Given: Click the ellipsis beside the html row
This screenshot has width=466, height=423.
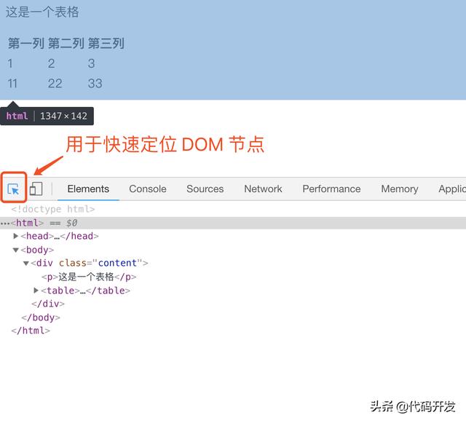Looking at the screenshot, I should coord(5,224).
